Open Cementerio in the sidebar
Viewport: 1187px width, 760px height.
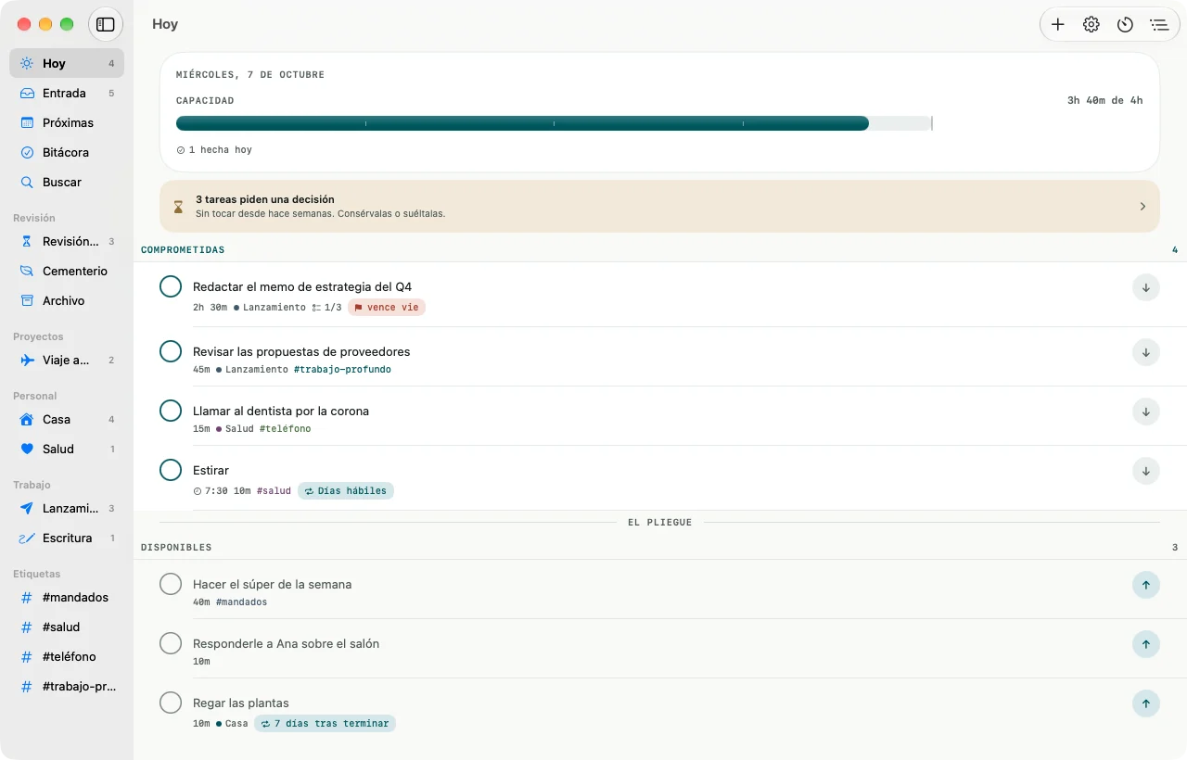coord(67,271)
